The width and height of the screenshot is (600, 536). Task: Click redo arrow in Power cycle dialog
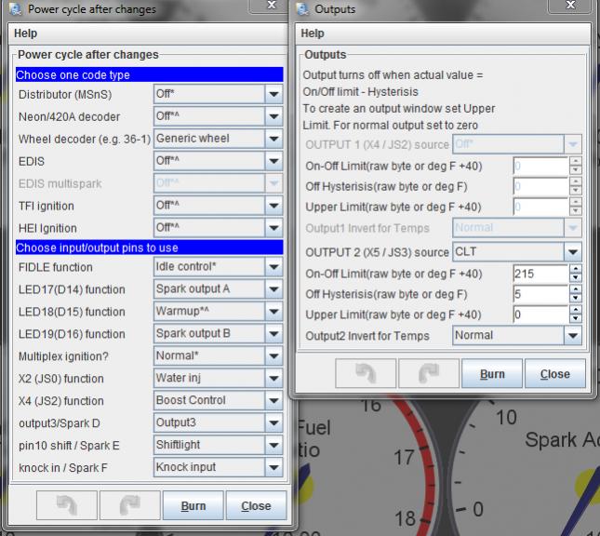coord(130,506)
